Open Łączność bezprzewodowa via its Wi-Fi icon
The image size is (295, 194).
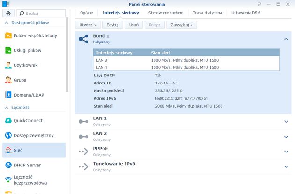pos(8,180)
